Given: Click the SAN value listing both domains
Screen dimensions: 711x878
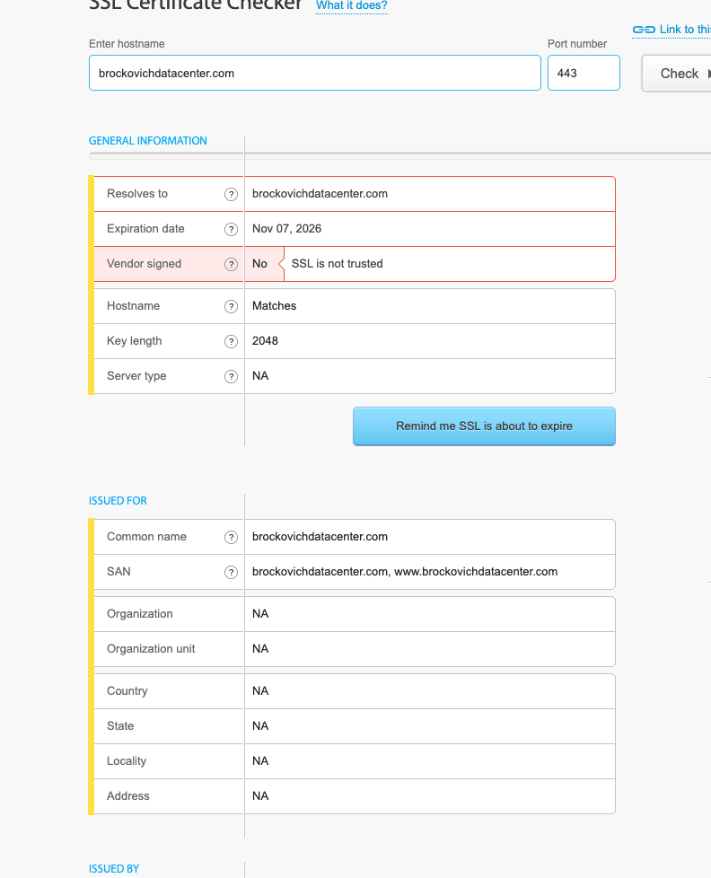Looking at the screenshot, I should pyautogui.click(x=405, y=572).
